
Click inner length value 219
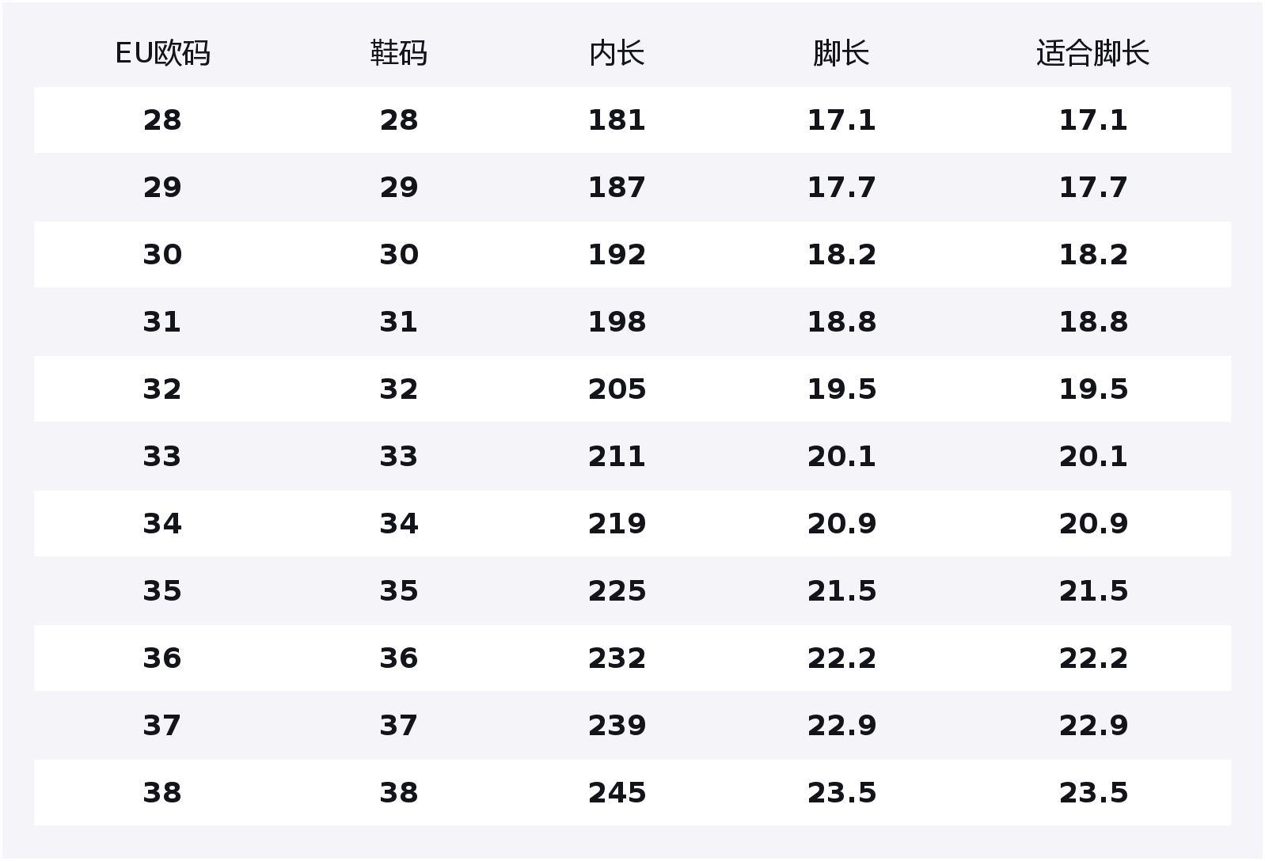(617, 524)
